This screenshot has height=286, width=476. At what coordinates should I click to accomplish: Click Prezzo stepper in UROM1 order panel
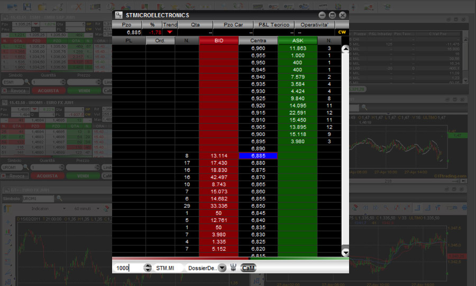(97, 167)
